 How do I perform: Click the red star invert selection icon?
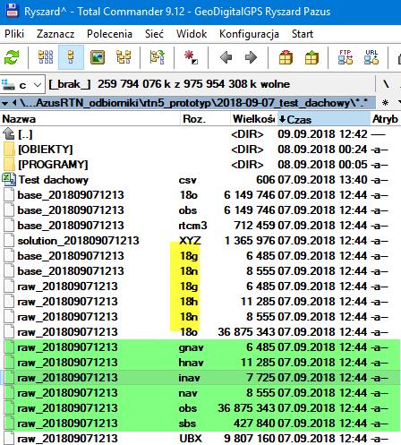click(x=191, y=57)
